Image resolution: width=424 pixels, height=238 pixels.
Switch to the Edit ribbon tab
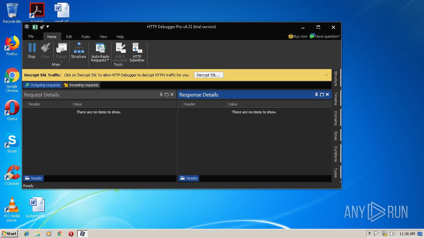tap(69, 37)
